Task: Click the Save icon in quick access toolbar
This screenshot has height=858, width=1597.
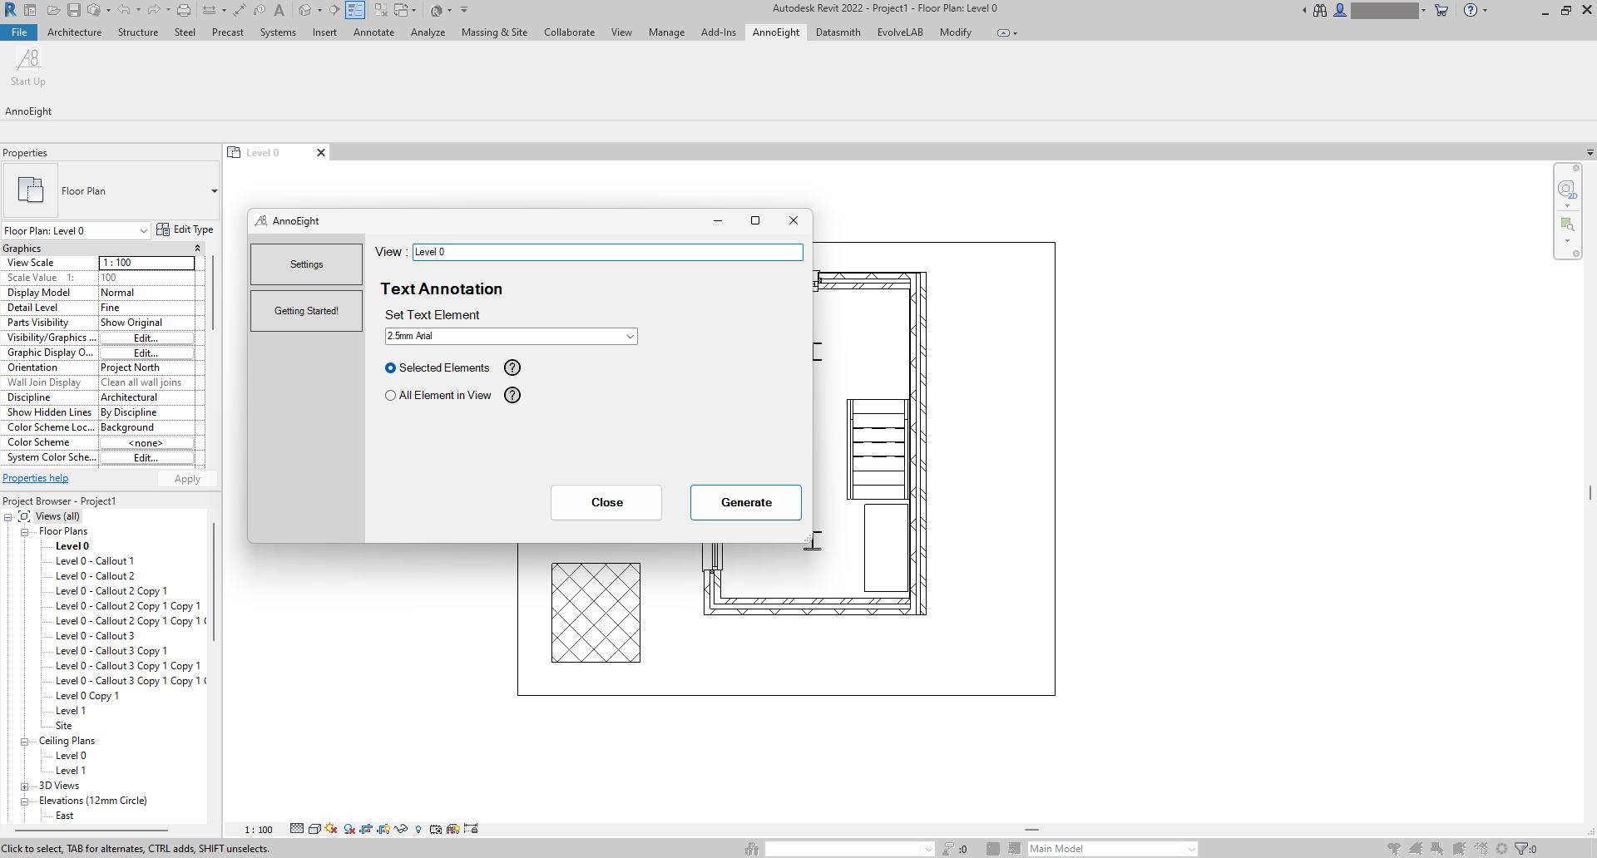Action: pyautogui.click(x=74, y=10)
